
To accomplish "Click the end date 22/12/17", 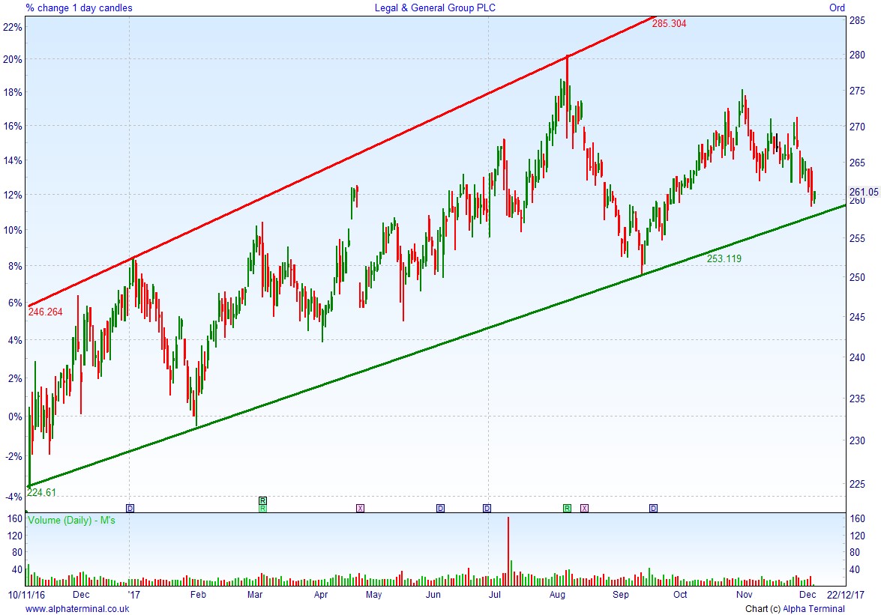I will (845, 594).
